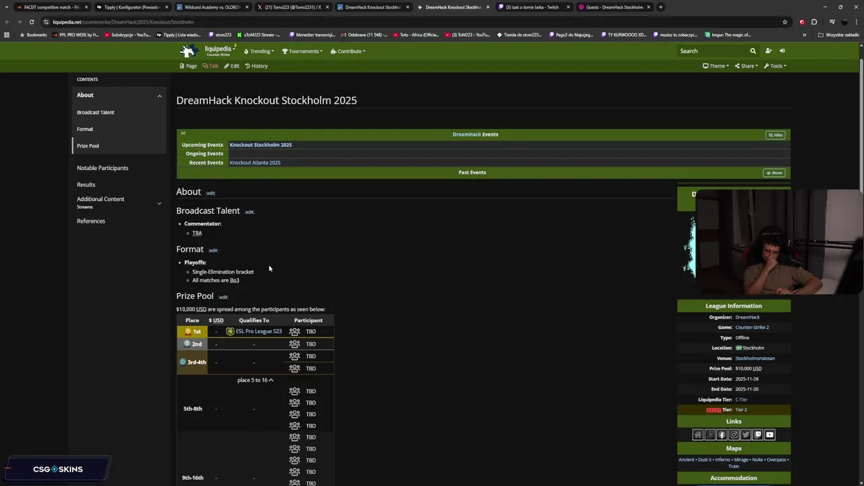Click the trophy icon beside ESL Pro League S23
Image resolution: width=864 pixels, height=486 pixels.
[230, 331]
